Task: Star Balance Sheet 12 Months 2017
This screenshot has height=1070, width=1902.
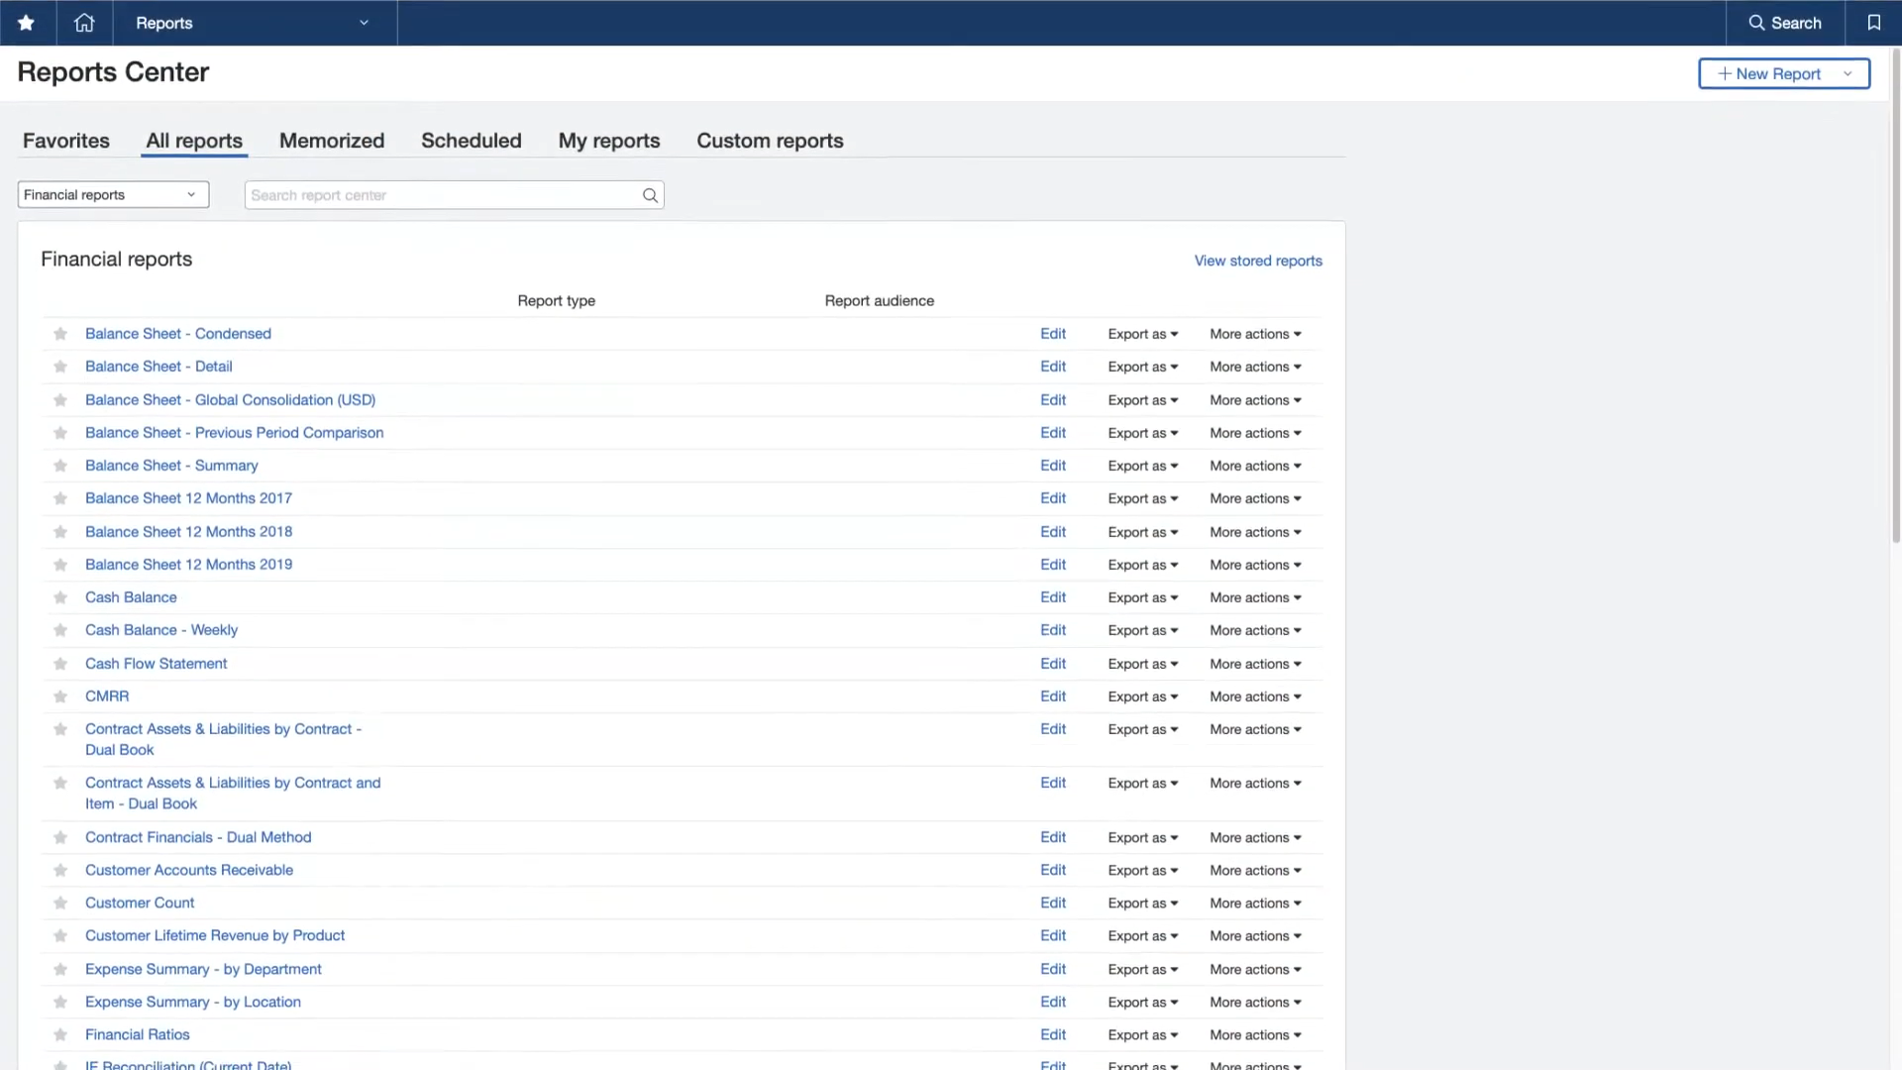Action: pos(60,498)
